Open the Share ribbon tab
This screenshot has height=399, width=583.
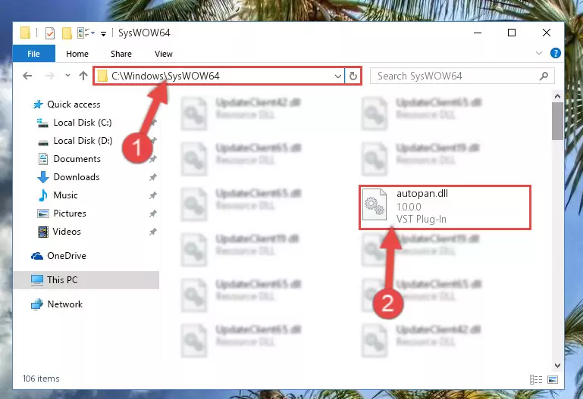(x=121, y=54)
